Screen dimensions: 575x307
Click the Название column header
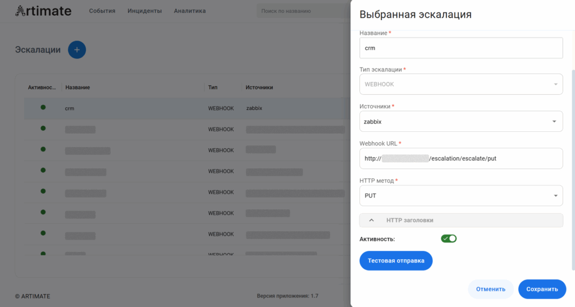click(x=77, y=87)
